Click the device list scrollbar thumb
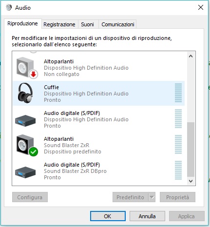 point(191,150)
